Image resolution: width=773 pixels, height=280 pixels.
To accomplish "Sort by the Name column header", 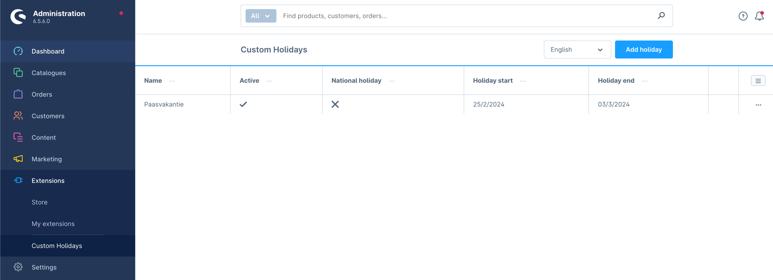I will (x=153, y=80).
